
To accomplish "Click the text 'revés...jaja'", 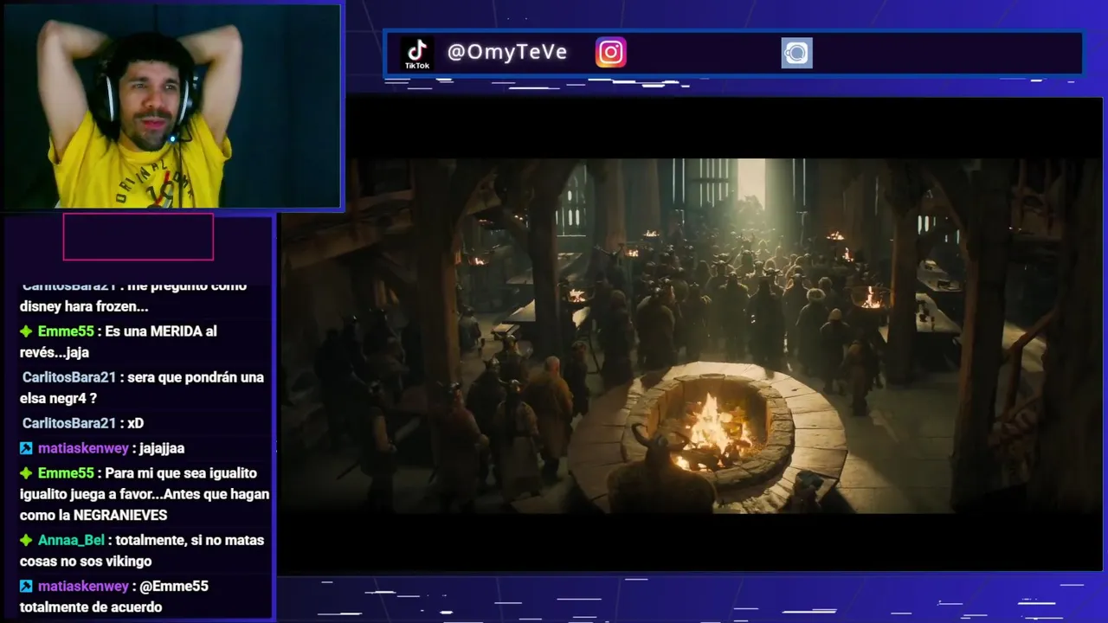I will pos(55,352).
